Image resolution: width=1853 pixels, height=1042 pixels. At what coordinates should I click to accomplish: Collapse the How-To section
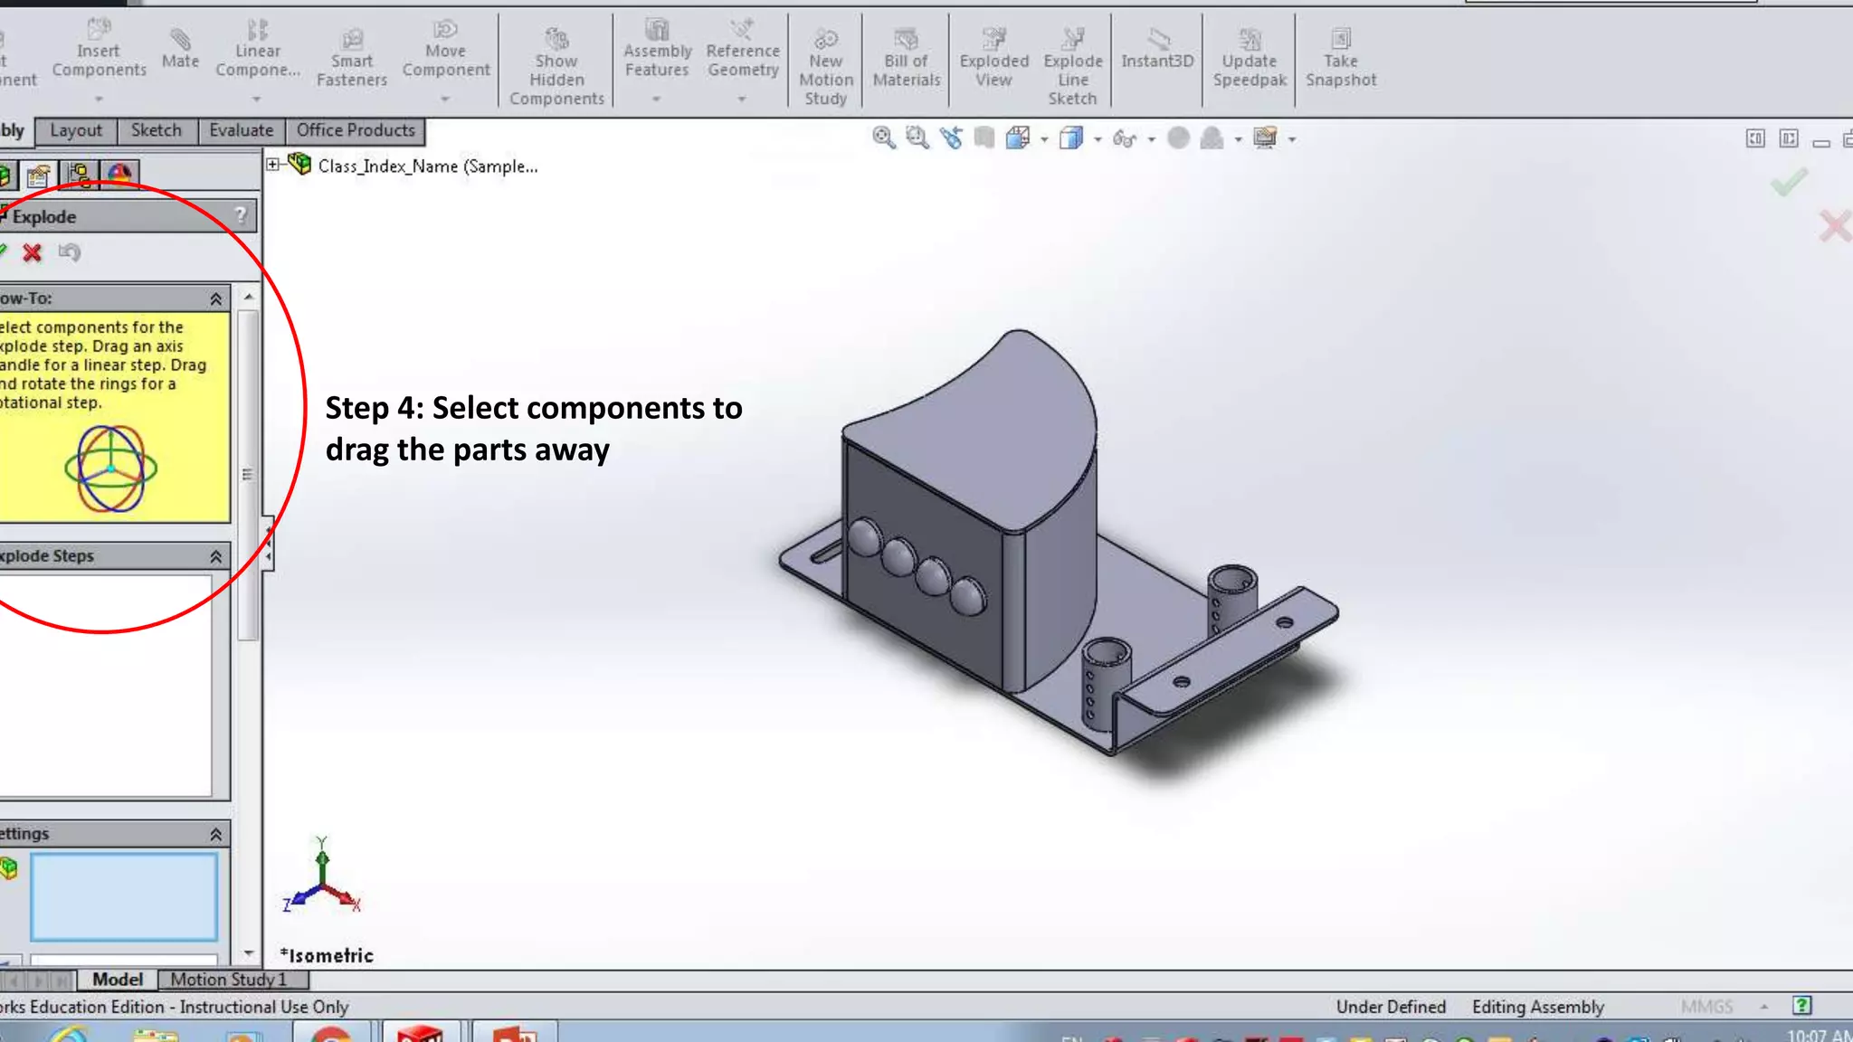coord(216,298)
